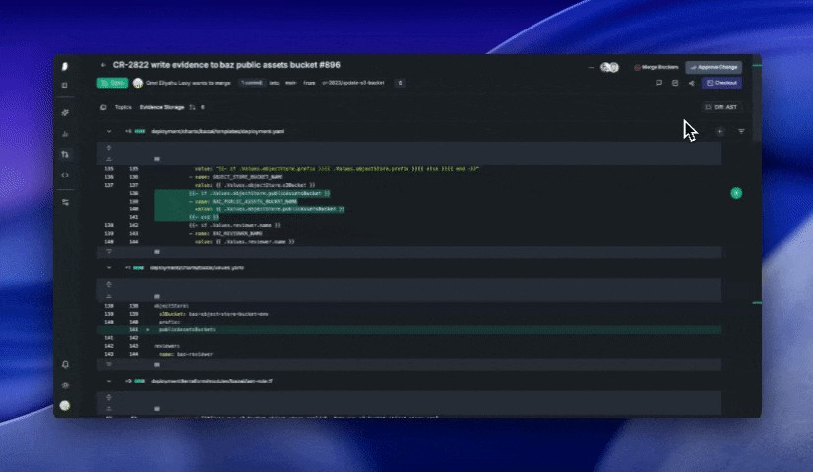Toggle the Diff: AST view

723,106
